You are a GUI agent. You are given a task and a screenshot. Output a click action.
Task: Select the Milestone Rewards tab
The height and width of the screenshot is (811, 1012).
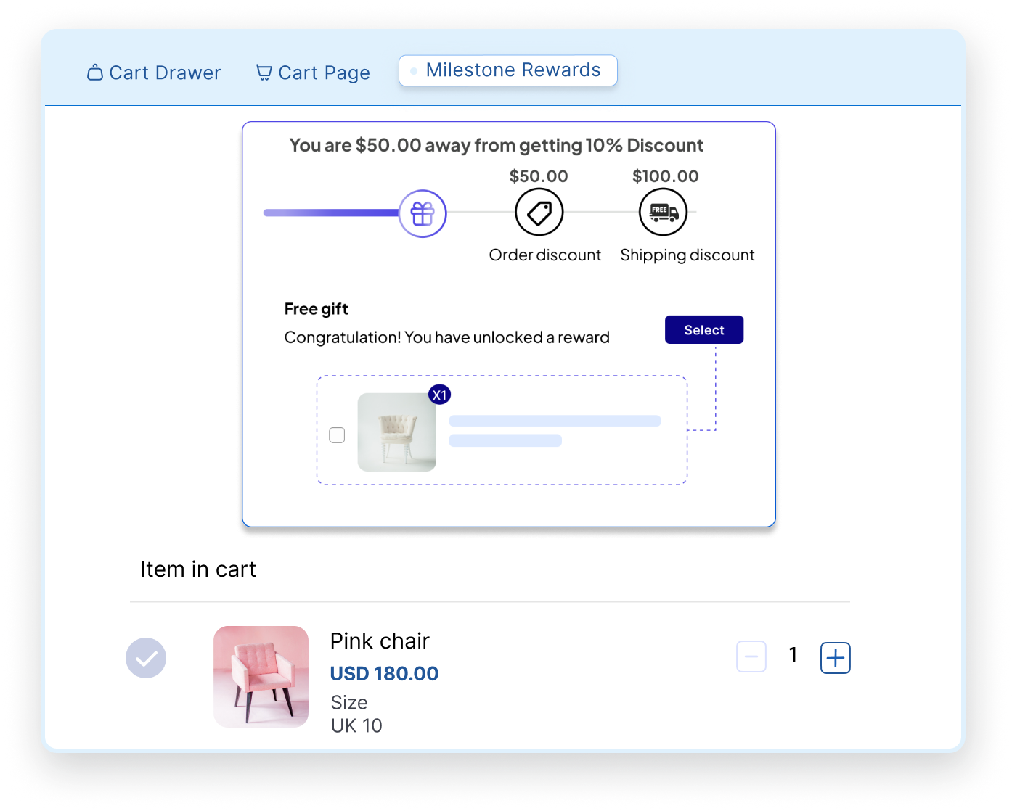pyautogui.click(x=507, y=70)
